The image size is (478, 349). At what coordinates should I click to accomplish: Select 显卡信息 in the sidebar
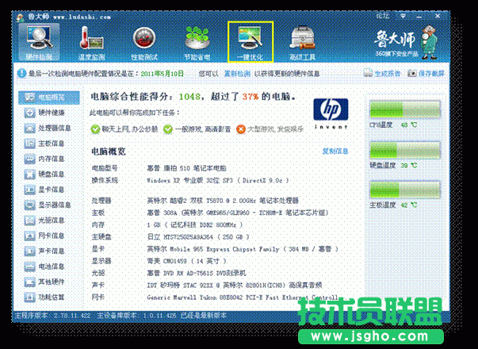[45, 190]
